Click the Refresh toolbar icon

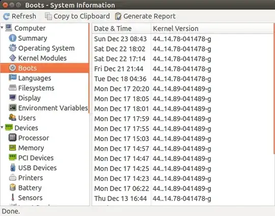(7, 16)
